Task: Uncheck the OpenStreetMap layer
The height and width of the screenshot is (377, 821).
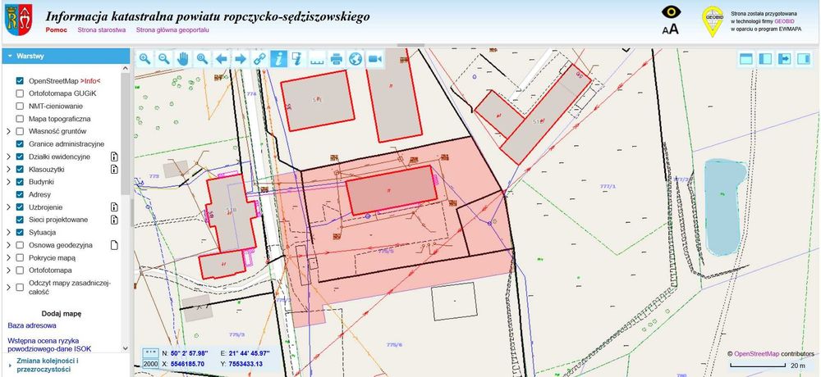Action: (20, 81)
